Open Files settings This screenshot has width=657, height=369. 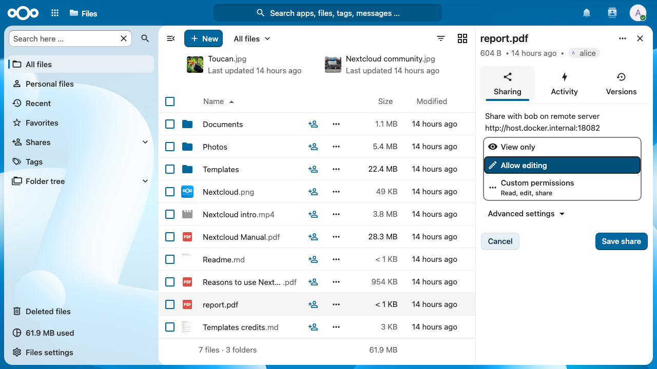[x=81, y=353]
